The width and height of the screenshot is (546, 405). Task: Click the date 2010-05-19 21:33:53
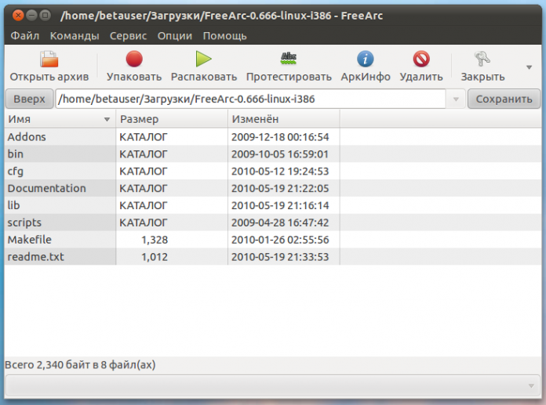[x=280, y=257]
